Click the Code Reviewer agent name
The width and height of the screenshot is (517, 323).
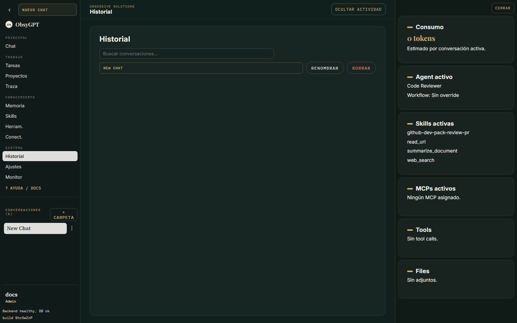click(424, 86)
